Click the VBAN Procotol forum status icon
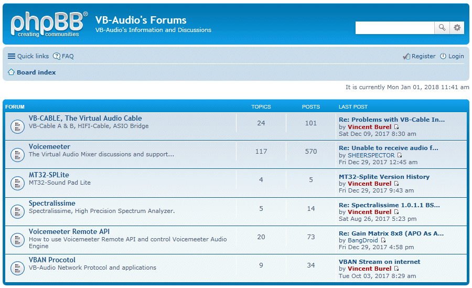Screen dimensions: 472x288 (17, 268)
